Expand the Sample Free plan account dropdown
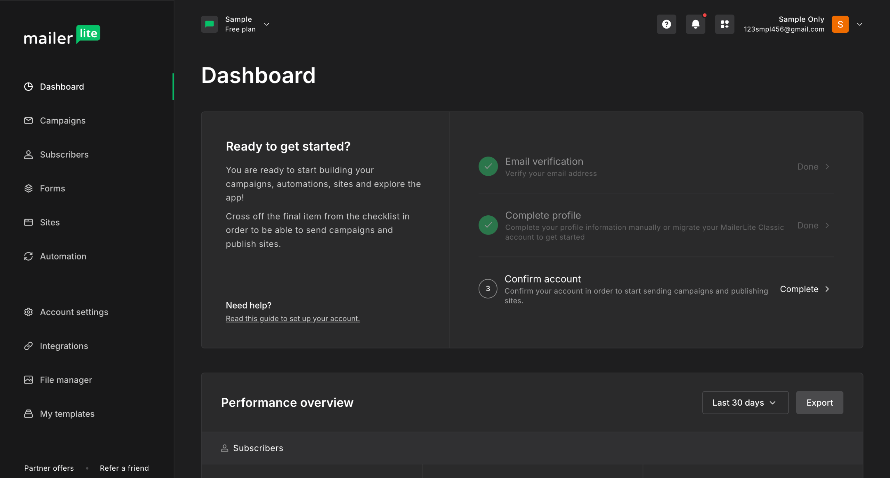The image size is (890, 478). 267,24
